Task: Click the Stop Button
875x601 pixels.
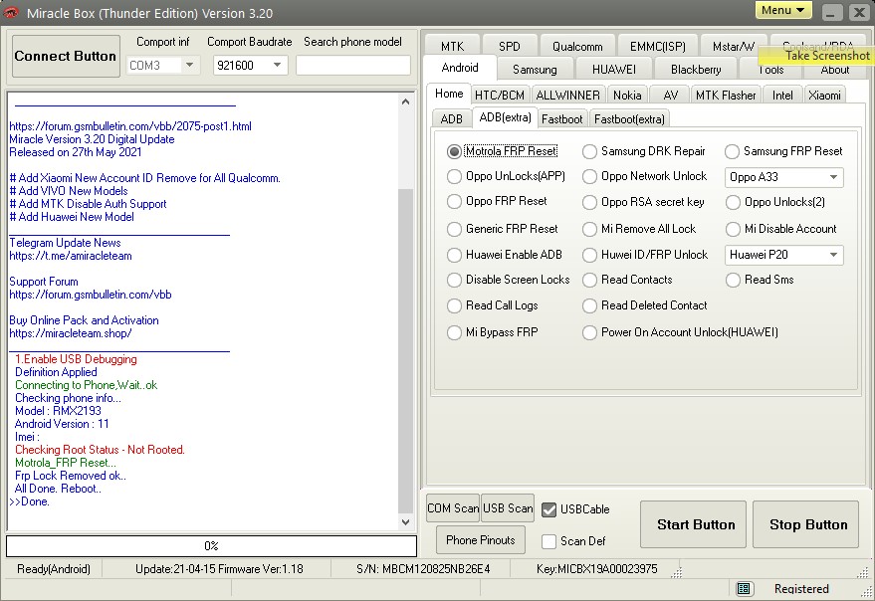Action: [x=805, y=524]
